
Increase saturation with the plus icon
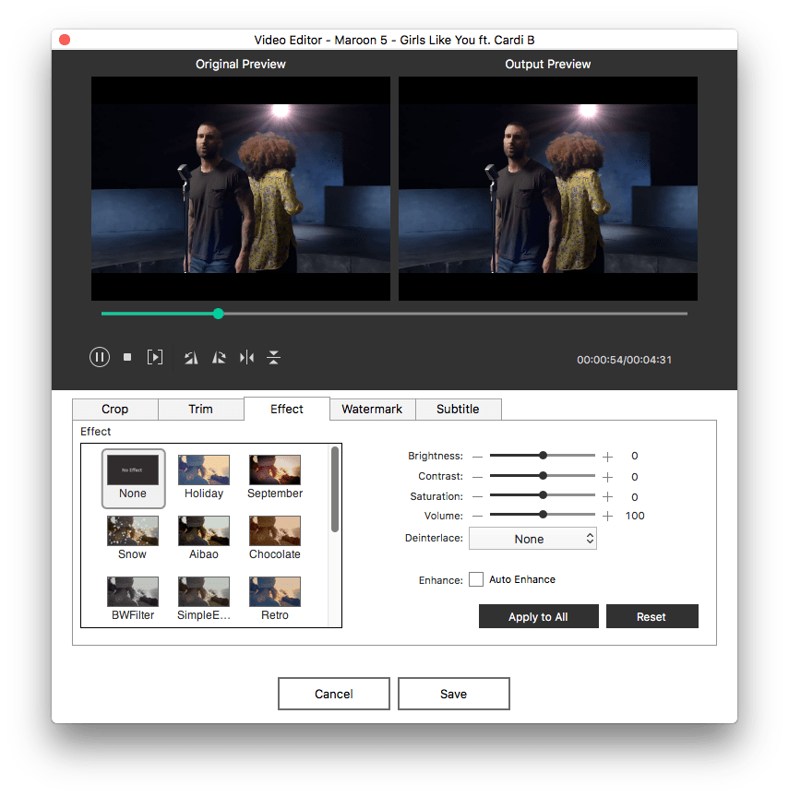pos(607,496)
